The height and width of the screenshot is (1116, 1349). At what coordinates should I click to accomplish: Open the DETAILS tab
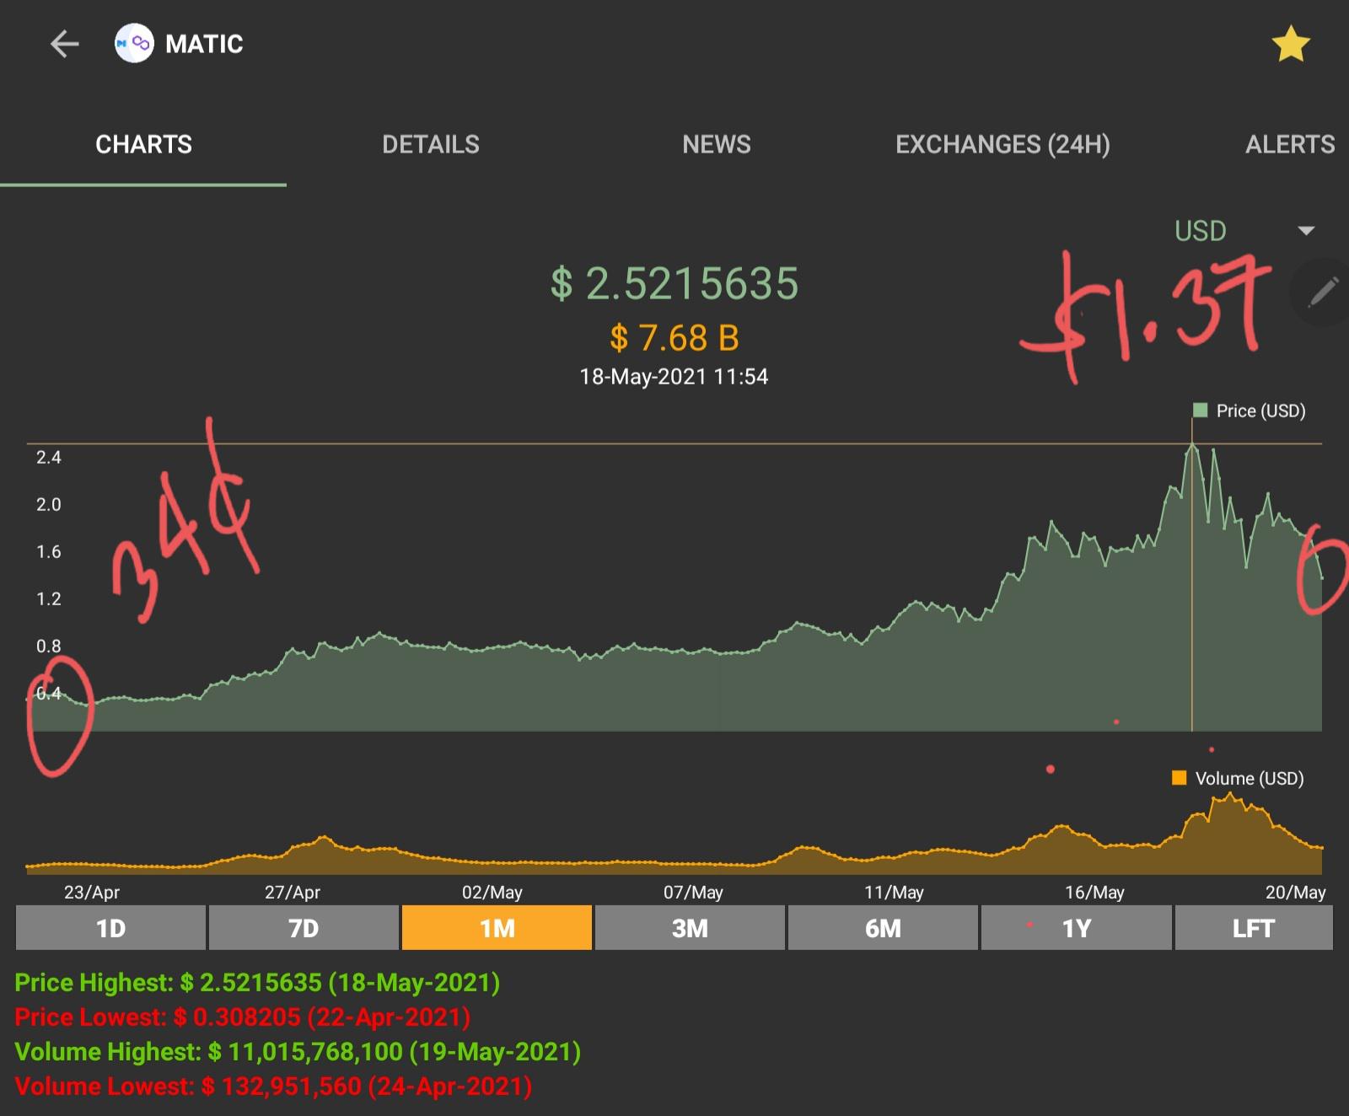pos(431,144)
